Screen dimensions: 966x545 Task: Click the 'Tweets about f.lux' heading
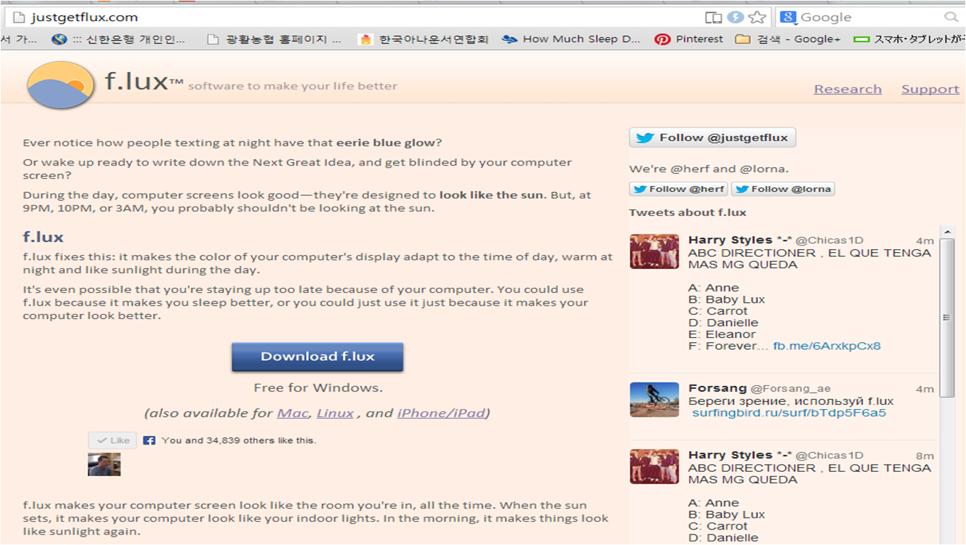tap(687, 212)
